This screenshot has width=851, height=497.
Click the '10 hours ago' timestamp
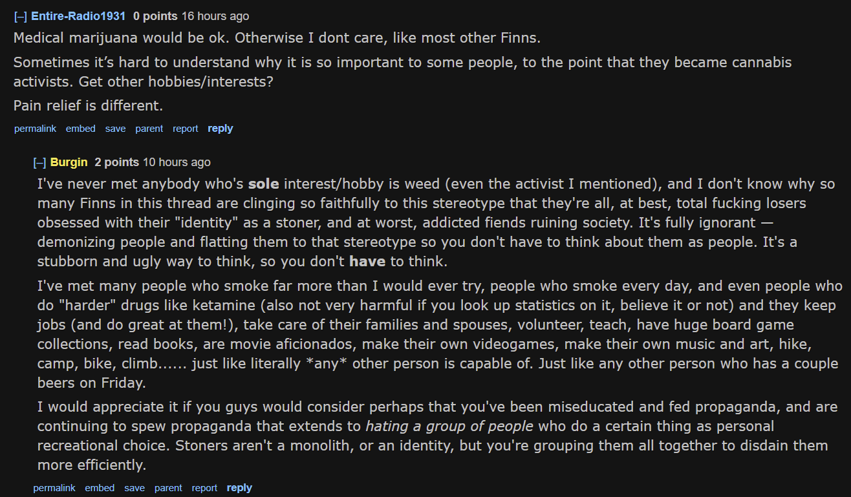click(x=177, y=162)
